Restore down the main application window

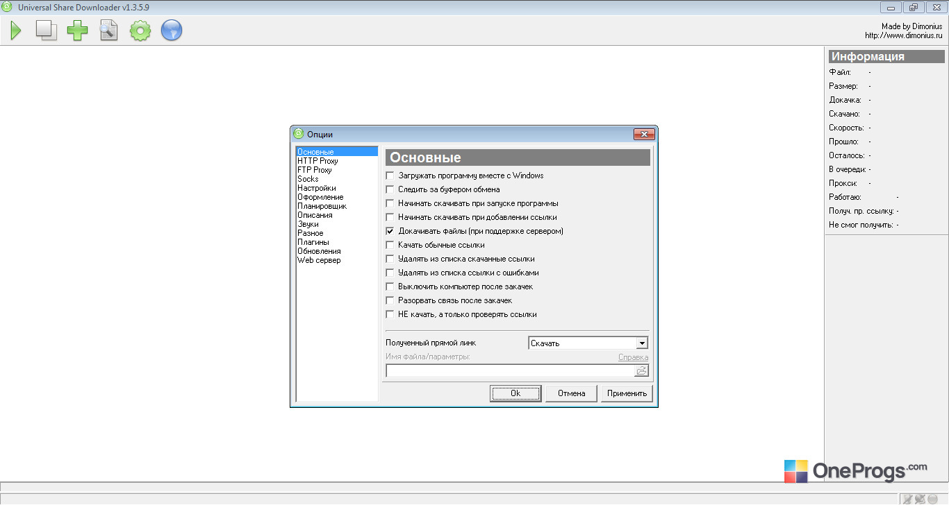913,8
